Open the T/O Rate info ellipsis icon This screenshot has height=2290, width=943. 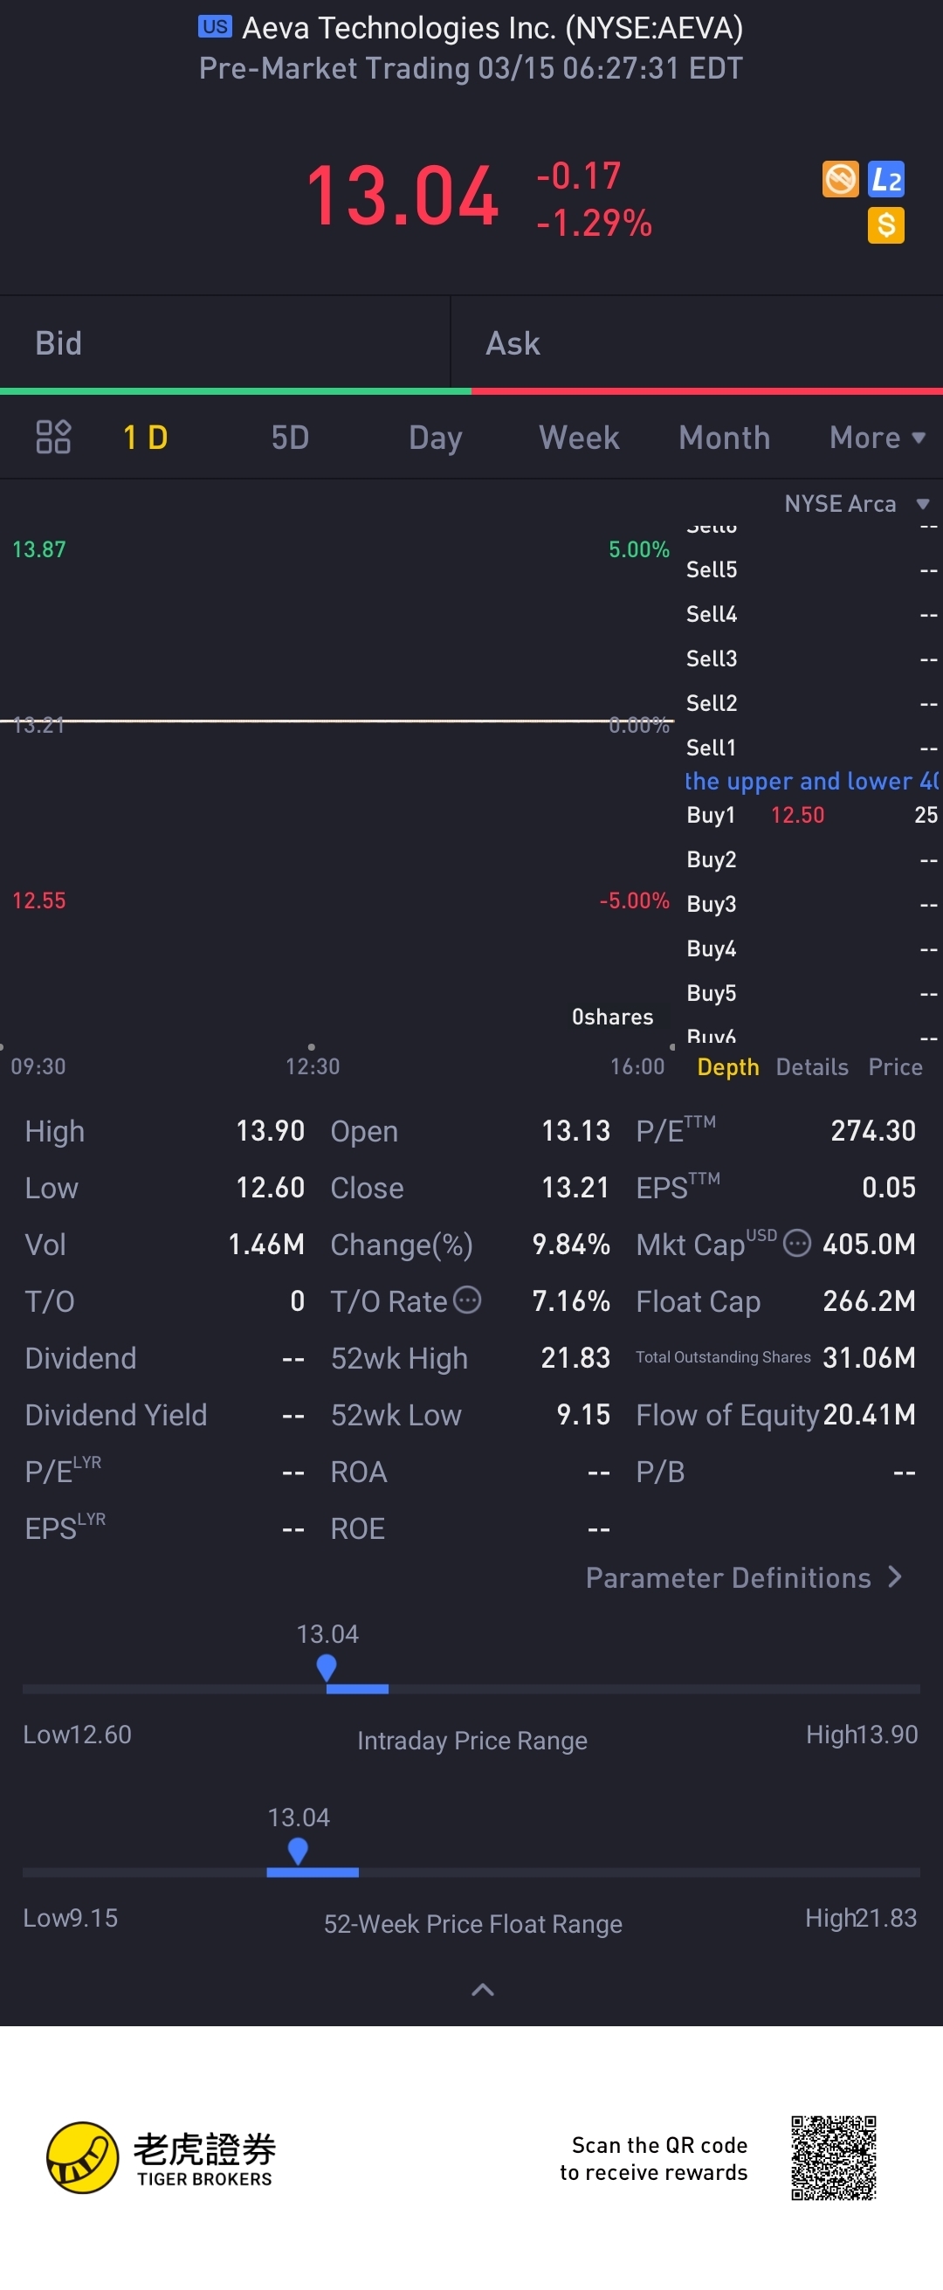pos(467,1300)
